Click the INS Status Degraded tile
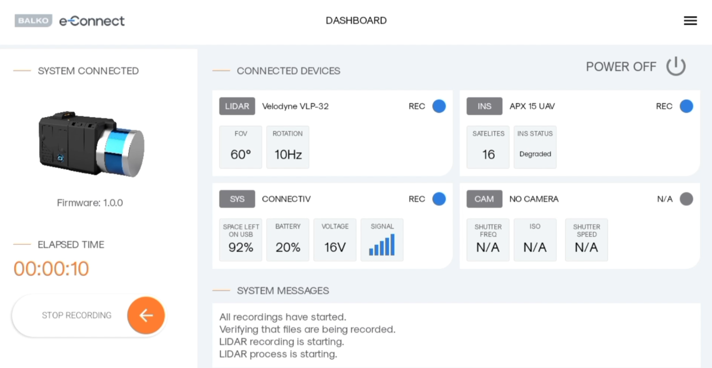712x368 pixels. click(535, 147)
